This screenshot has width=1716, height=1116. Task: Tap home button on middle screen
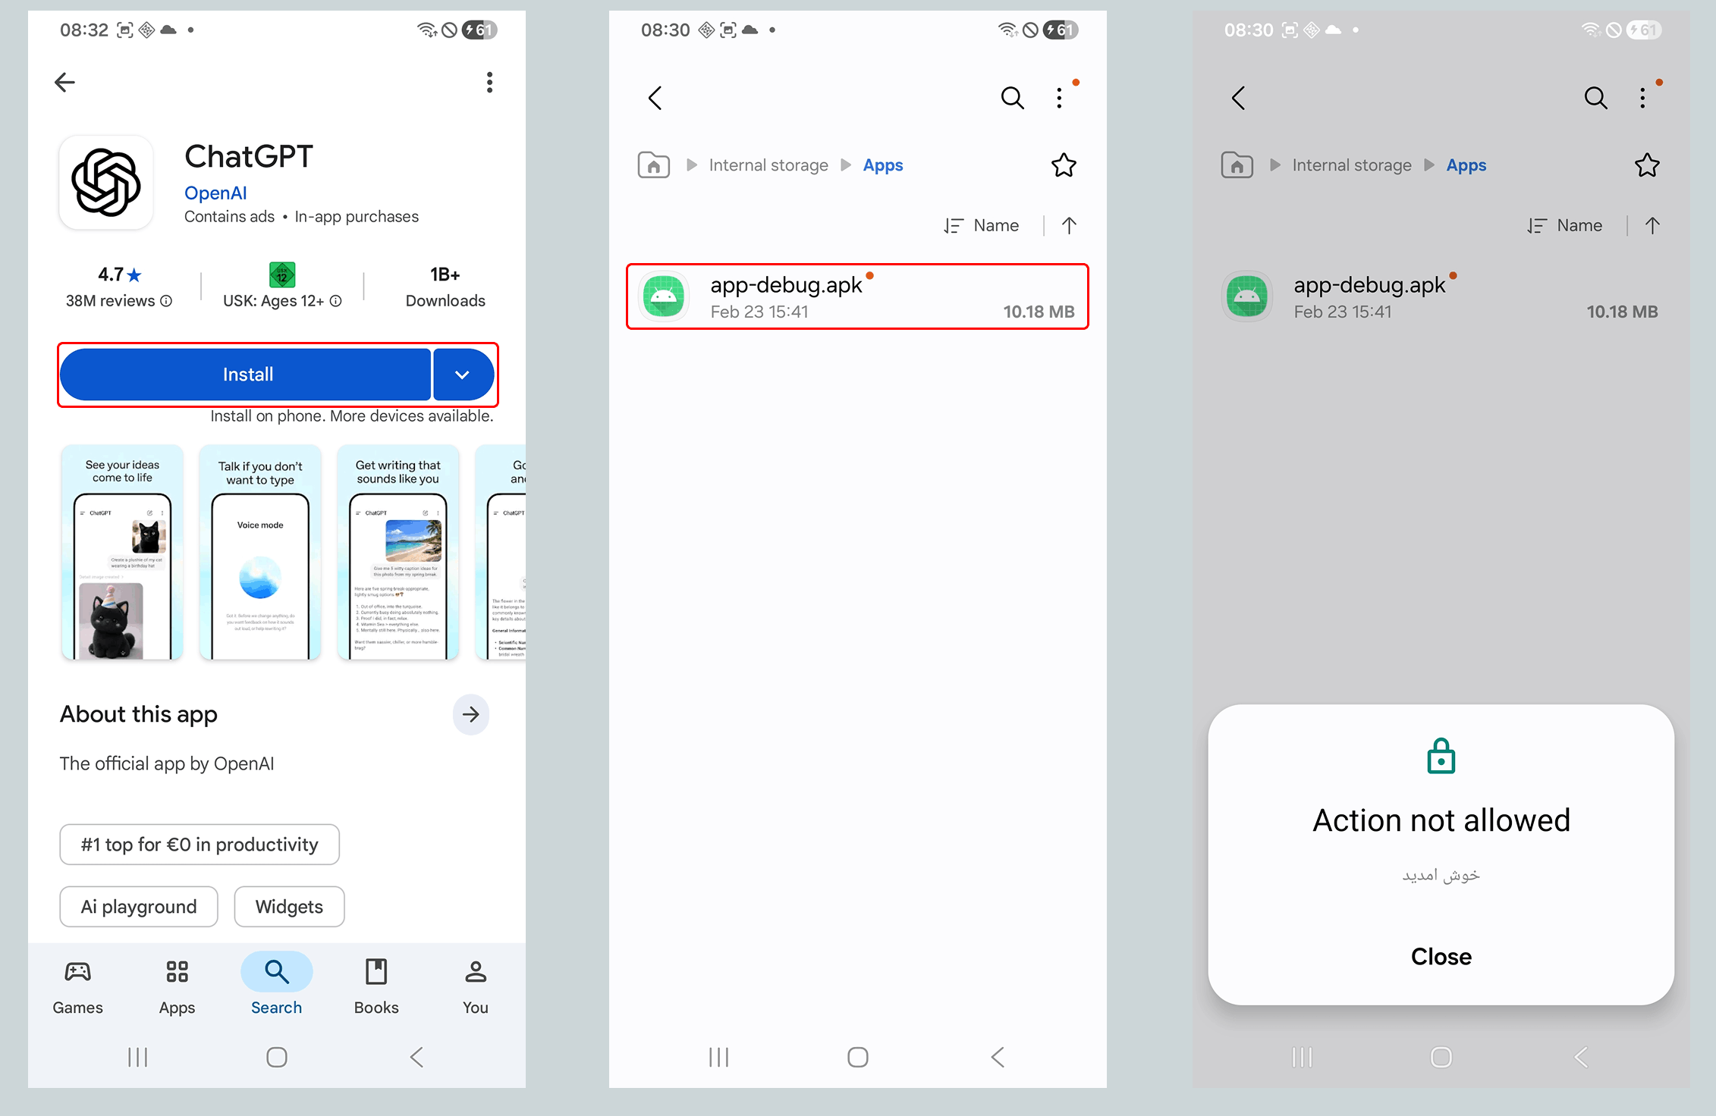[858, 1057]
